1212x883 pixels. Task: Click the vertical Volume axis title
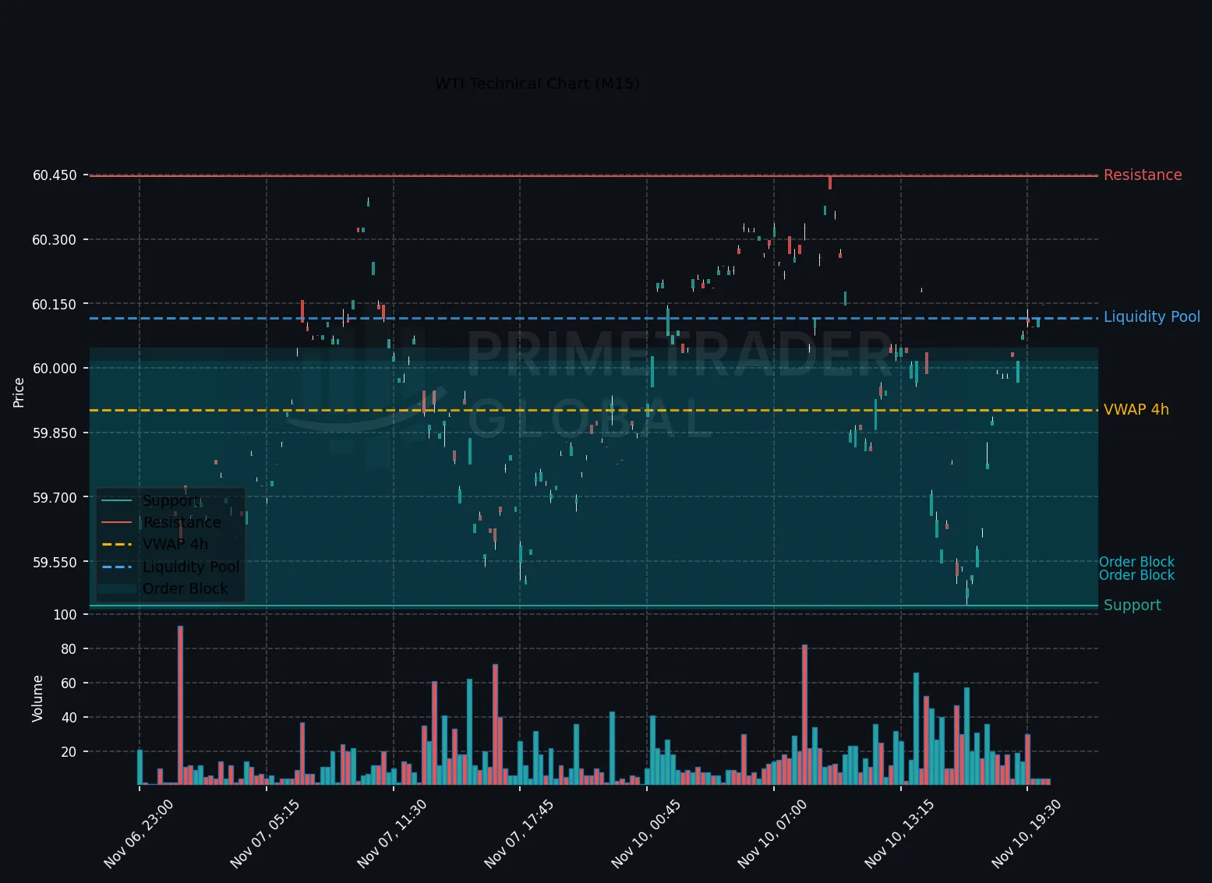[37, 699]
